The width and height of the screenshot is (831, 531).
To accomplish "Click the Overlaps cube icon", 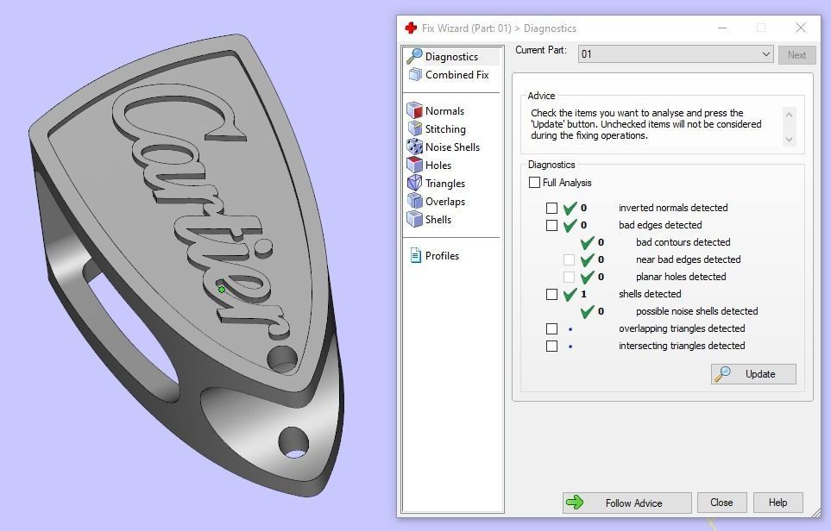I will click(414, 201).
